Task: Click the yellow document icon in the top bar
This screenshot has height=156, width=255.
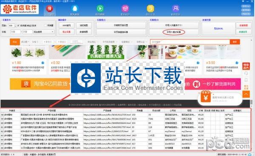Action: click(150, 8)
